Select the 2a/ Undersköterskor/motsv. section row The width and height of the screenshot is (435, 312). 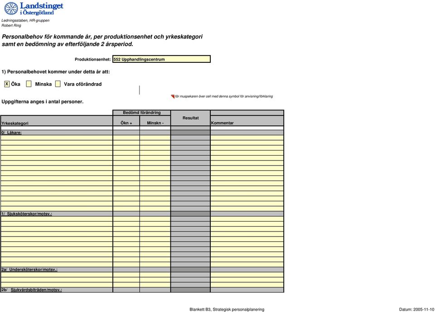(142, 269)
